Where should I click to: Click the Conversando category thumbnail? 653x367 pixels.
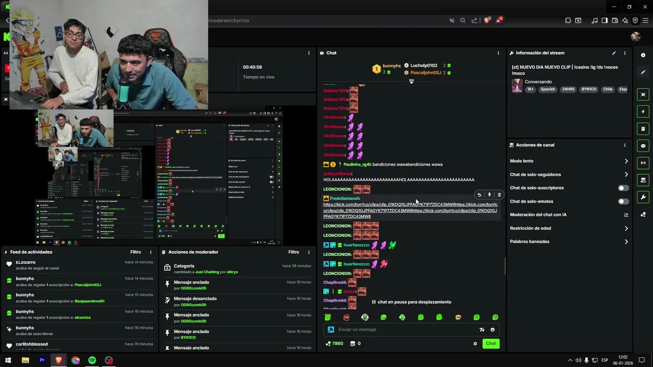click(517, 86)
